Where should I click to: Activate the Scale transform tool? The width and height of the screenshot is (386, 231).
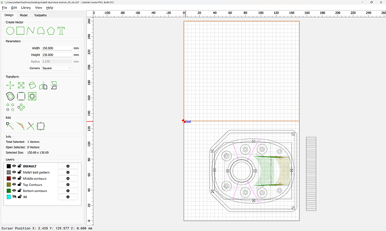point(21,85)
